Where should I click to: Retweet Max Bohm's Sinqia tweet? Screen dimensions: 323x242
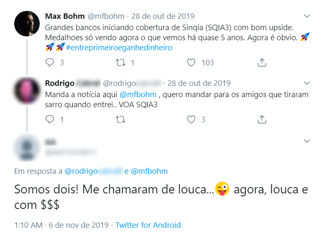pos(120,63)
